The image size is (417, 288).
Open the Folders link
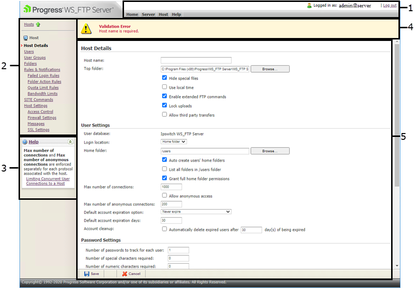(x=30, y=64)
